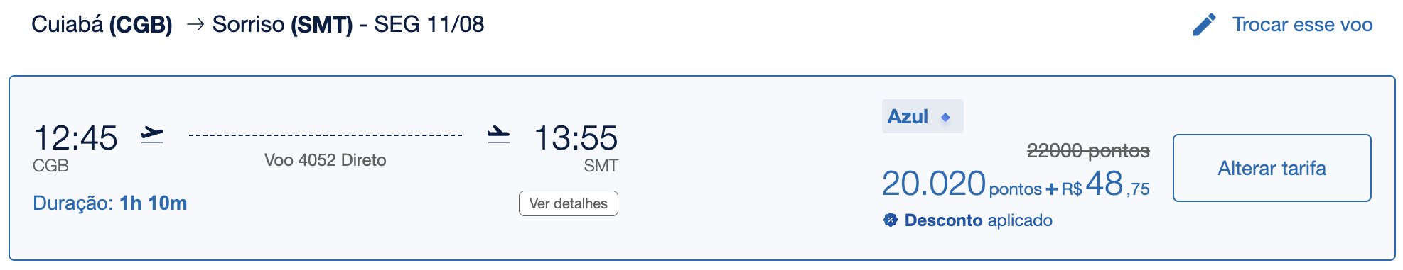Click the Alterar tarifa button

tap(1272, 168)
